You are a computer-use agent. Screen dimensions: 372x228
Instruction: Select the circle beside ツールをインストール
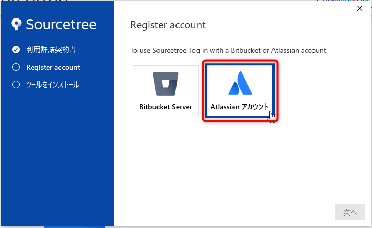(16, 85)
